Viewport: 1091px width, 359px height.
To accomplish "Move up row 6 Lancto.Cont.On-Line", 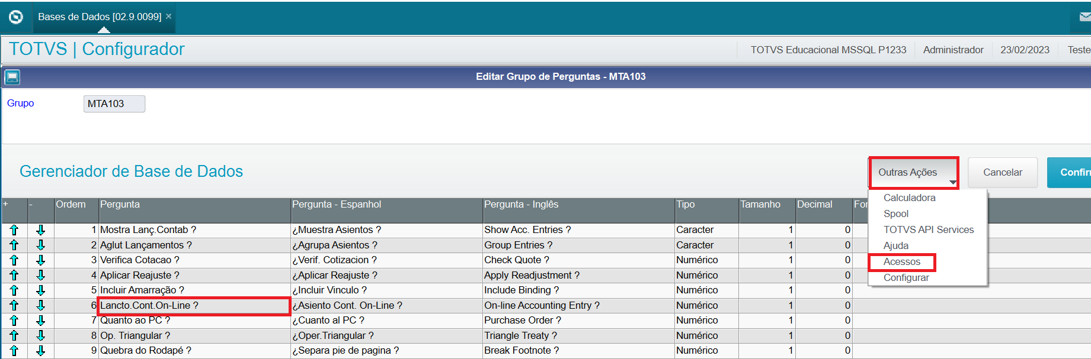I will [14, 305].
